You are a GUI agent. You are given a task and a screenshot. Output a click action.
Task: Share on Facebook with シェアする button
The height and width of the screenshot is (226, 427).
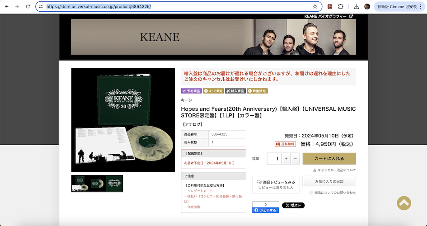click(x=266, y=210)
